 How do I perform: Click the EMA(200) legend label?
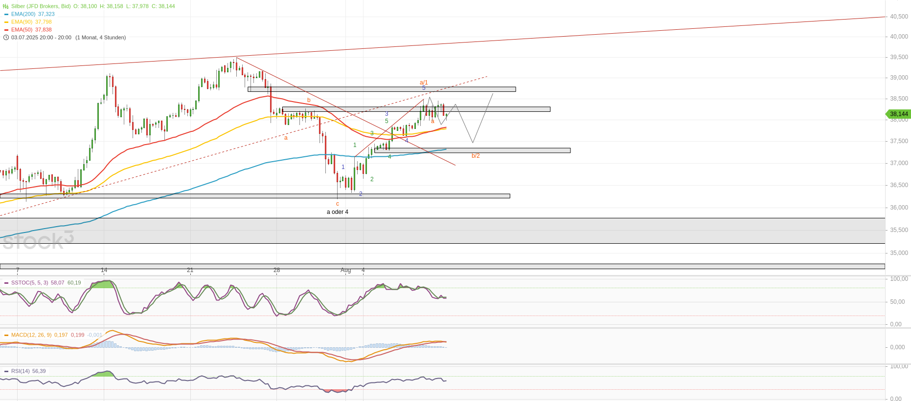point(23,14)
